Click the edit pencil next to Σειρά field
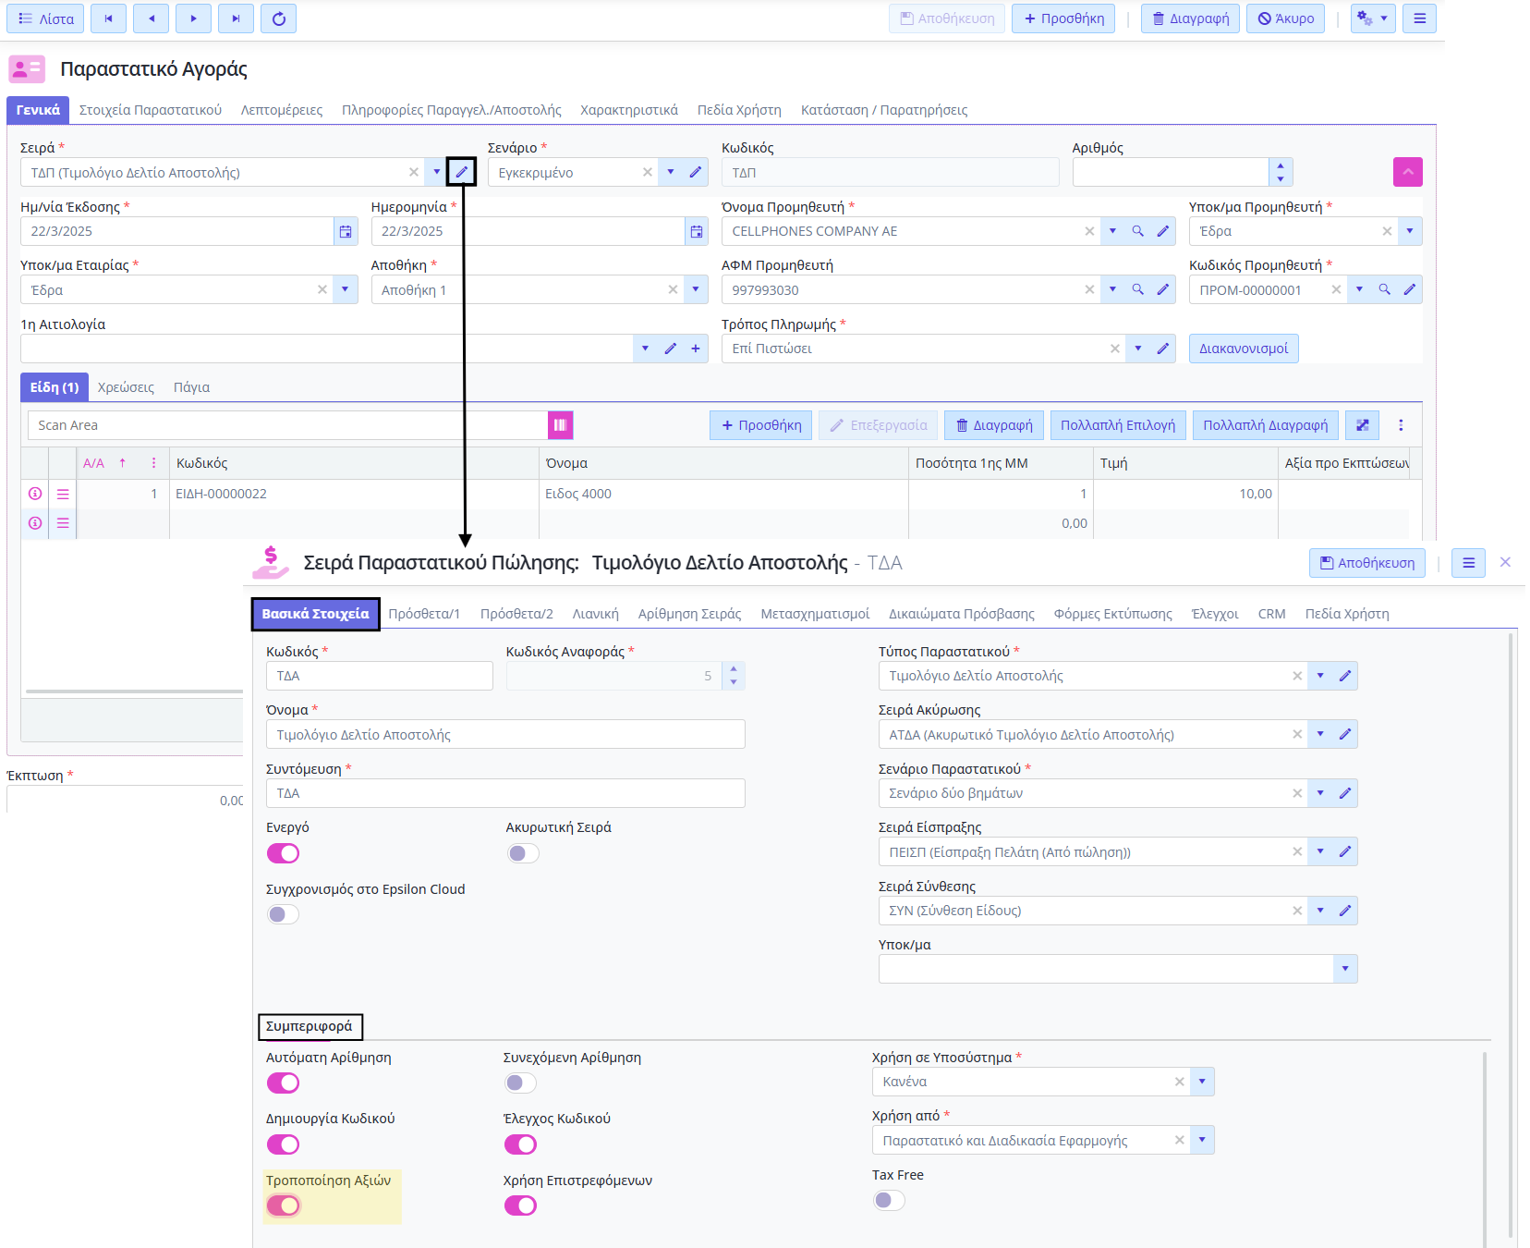The width and height of the screenshot is (1530, 1248). [x=461, y=172]
